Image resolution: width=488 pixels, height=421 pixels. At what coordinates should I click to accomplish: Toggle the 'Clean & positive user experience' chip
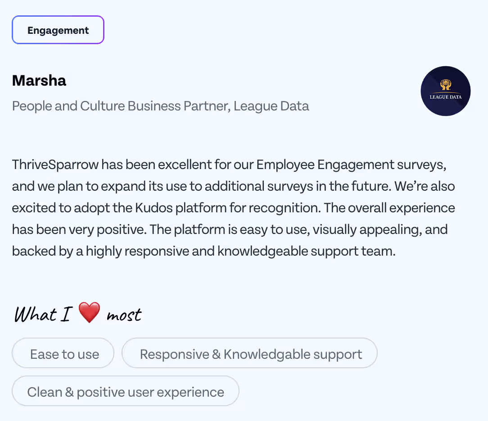[126, 392]
